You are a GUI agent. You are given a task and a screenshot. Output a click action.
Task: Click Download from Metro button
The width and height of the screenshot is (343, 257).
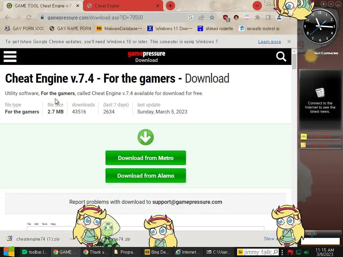pos(146,158)
